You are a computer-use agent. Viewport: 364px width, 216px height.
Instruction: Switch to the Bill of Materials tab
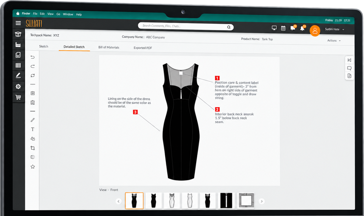click(x=109, y=47)
